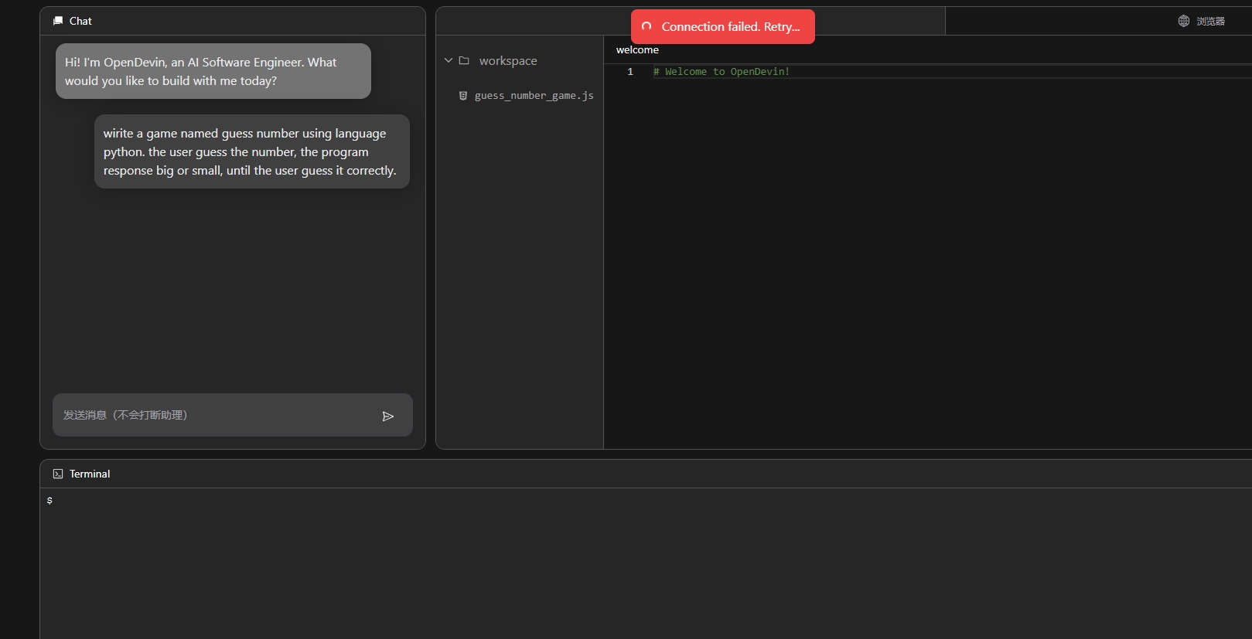Viewport: 1252px width, 639px height.
Task: Click the code line '# Welcome to OpenDevin!'
Action: click(722, 71)
